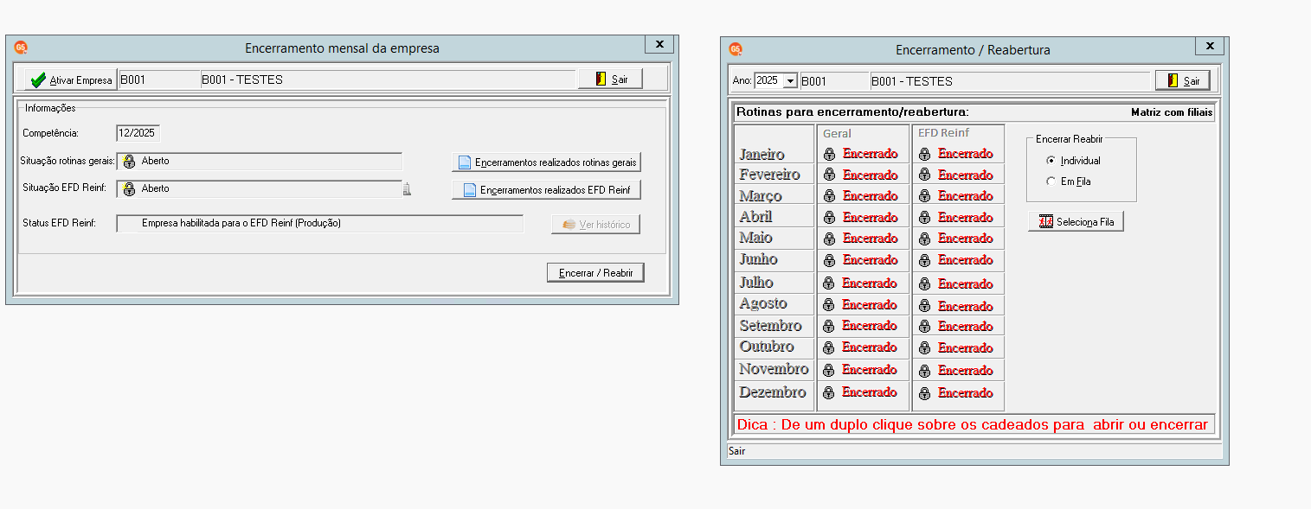Viewport: 1311px width, 509px height.
Task: Click the Fevereiro Geral padlock icon
Action: pyautogui.click(x=829, y=175)
